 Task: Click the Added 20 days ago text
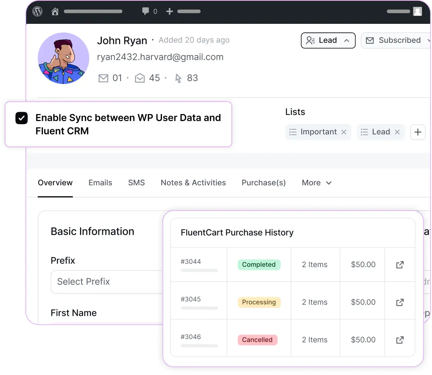194,40
